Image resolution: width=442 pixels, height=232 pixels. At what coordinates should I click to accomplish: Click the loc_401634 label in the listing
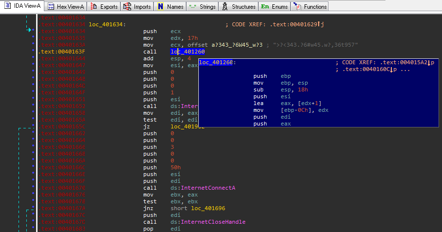106,24
